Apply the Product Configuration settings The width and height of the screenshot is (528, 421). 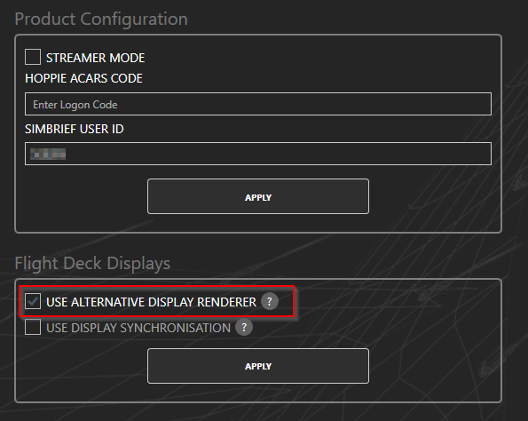click(258, 196)
